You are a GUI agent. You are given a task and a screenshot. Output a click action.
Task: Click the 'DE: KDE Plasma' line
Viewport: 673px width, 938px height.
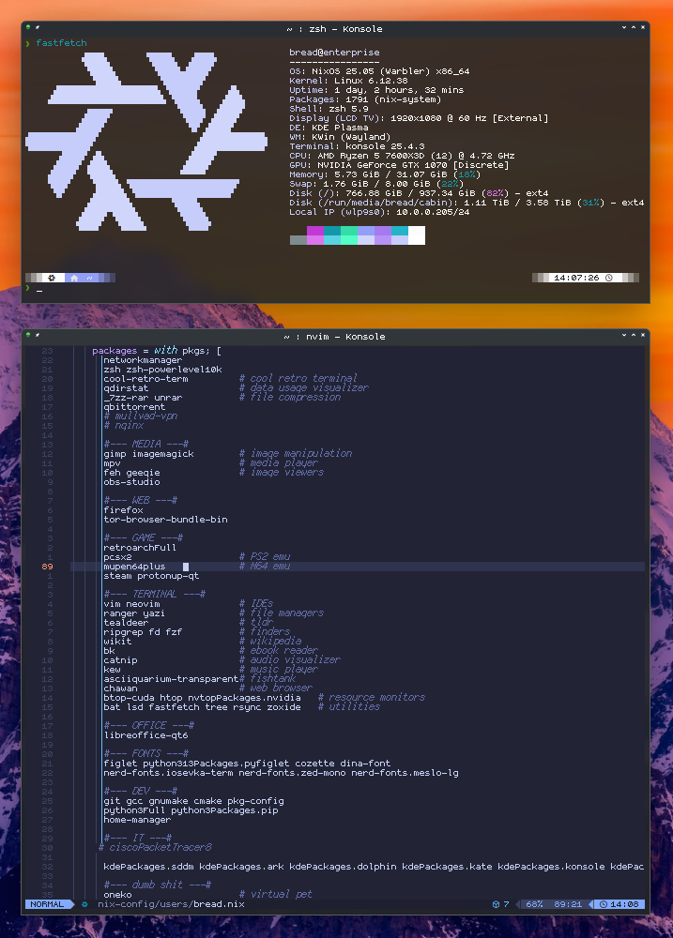click(x=329, y=128)
